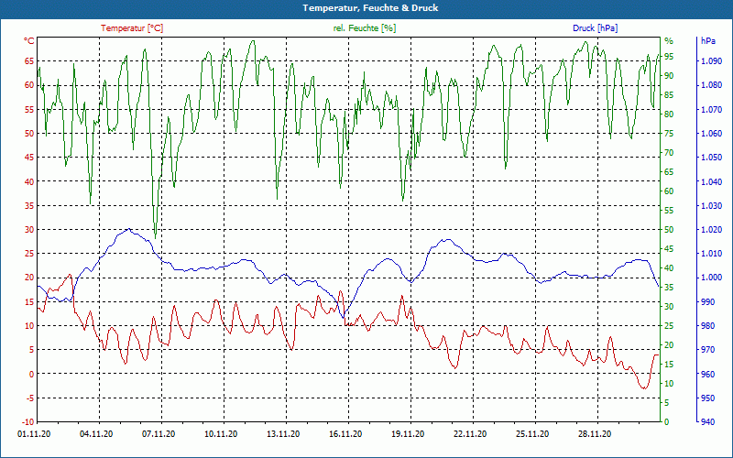The image size is (733, 458).
Task: Click the '°C' unit label on left axis
Action: [x=29, y=41]
